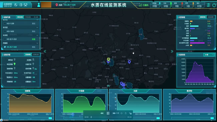Toggle the green lit bulb indicator
Viewport: 217px width, 122px height.
[x=15, y=64]
